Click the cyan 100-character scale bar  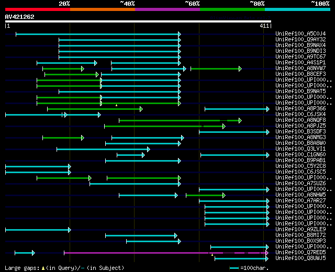coord(234,268)
